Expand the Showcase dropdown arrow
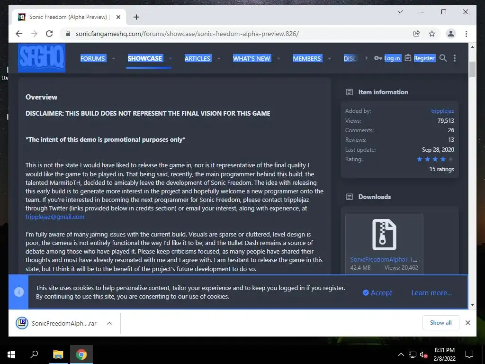The image size is (485, 364). click(170, 58)
